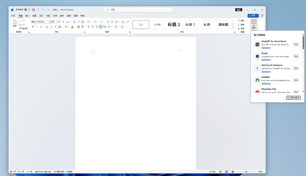The height and width of the screenshot is (176, 306).
Task: Toggle italic text formatting
Action: pyautogui.click(x=37, y=27)
